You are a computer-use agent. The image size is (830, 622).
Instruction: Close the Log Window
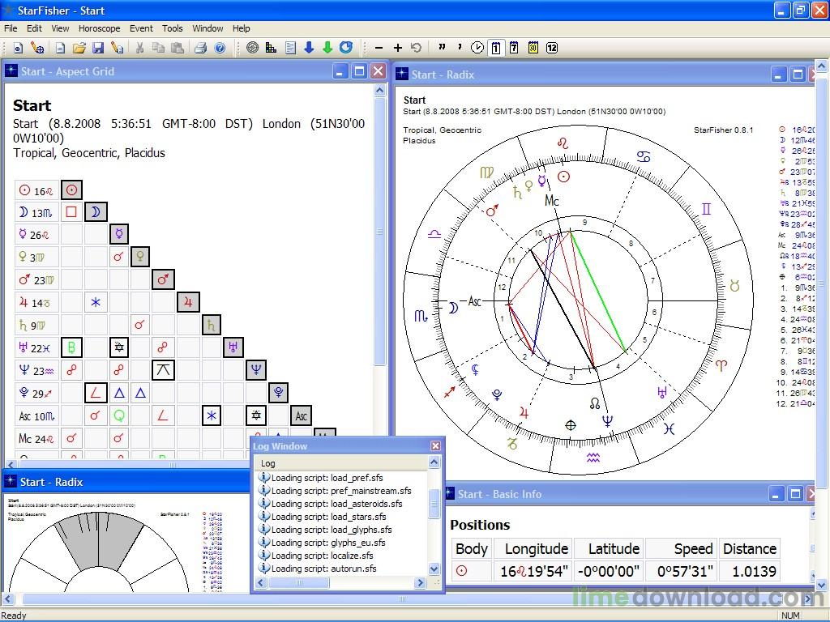tap(435, 446)
